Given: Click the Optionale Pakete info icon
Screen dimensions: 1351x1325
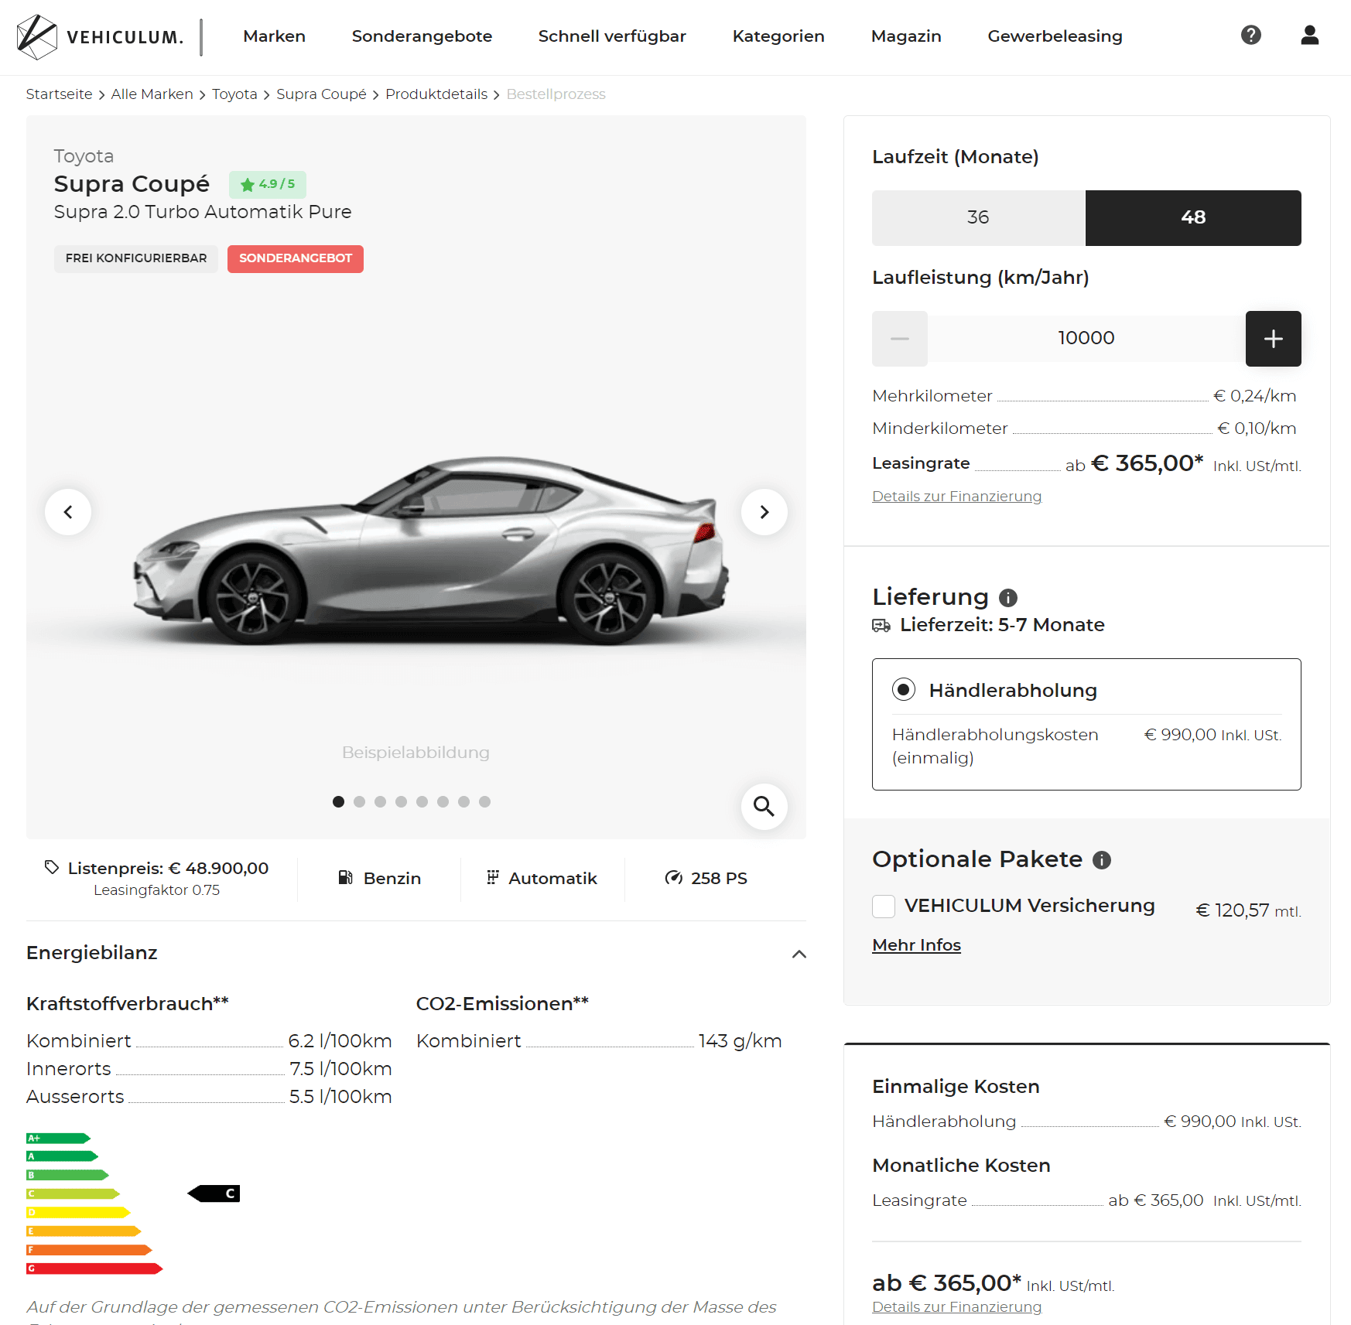Looking at the screenshot, I should point(1102,860).
